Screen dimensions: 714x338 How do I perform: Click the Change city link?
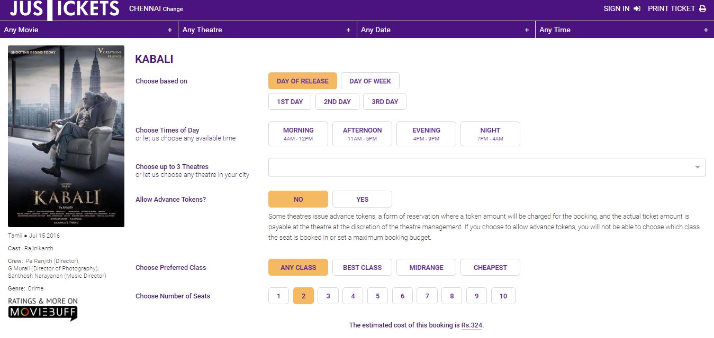173,9
